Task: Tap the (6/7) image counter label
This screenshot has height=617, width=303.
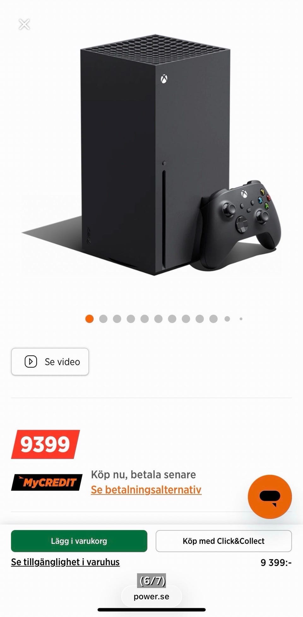Action: click(151, 581)
